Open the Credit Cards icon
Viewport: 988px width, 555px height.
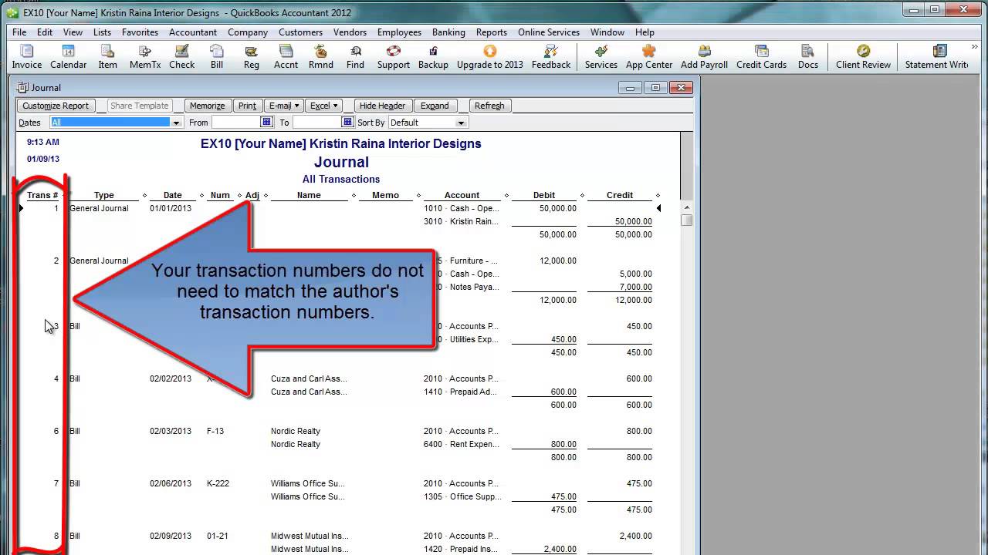pyautogui.click(x=761, y=57)
